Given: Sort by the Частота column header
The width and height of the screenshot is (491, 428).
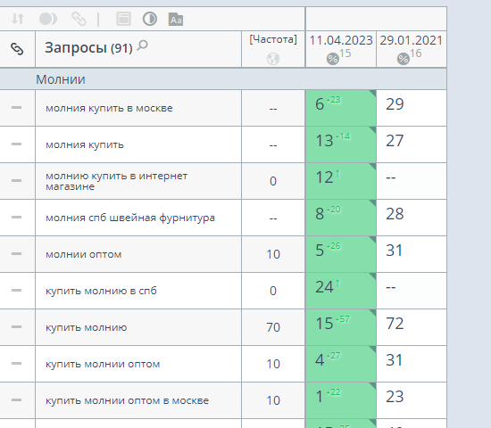Looking at the screenshot, I should (x=273, y=39).
